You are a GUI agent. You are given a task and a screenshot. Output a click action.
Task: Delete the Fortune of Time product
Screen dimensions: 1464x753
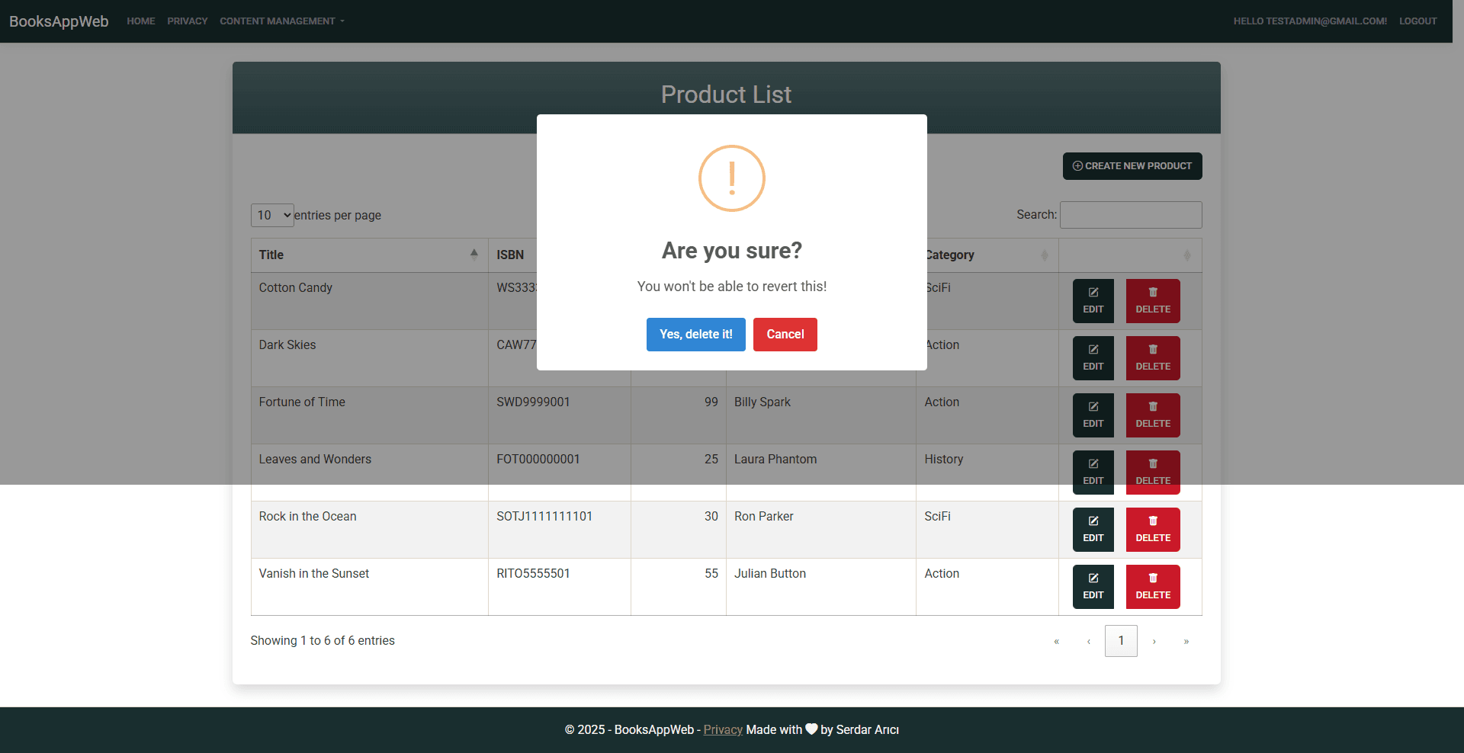click(1152, 415)
